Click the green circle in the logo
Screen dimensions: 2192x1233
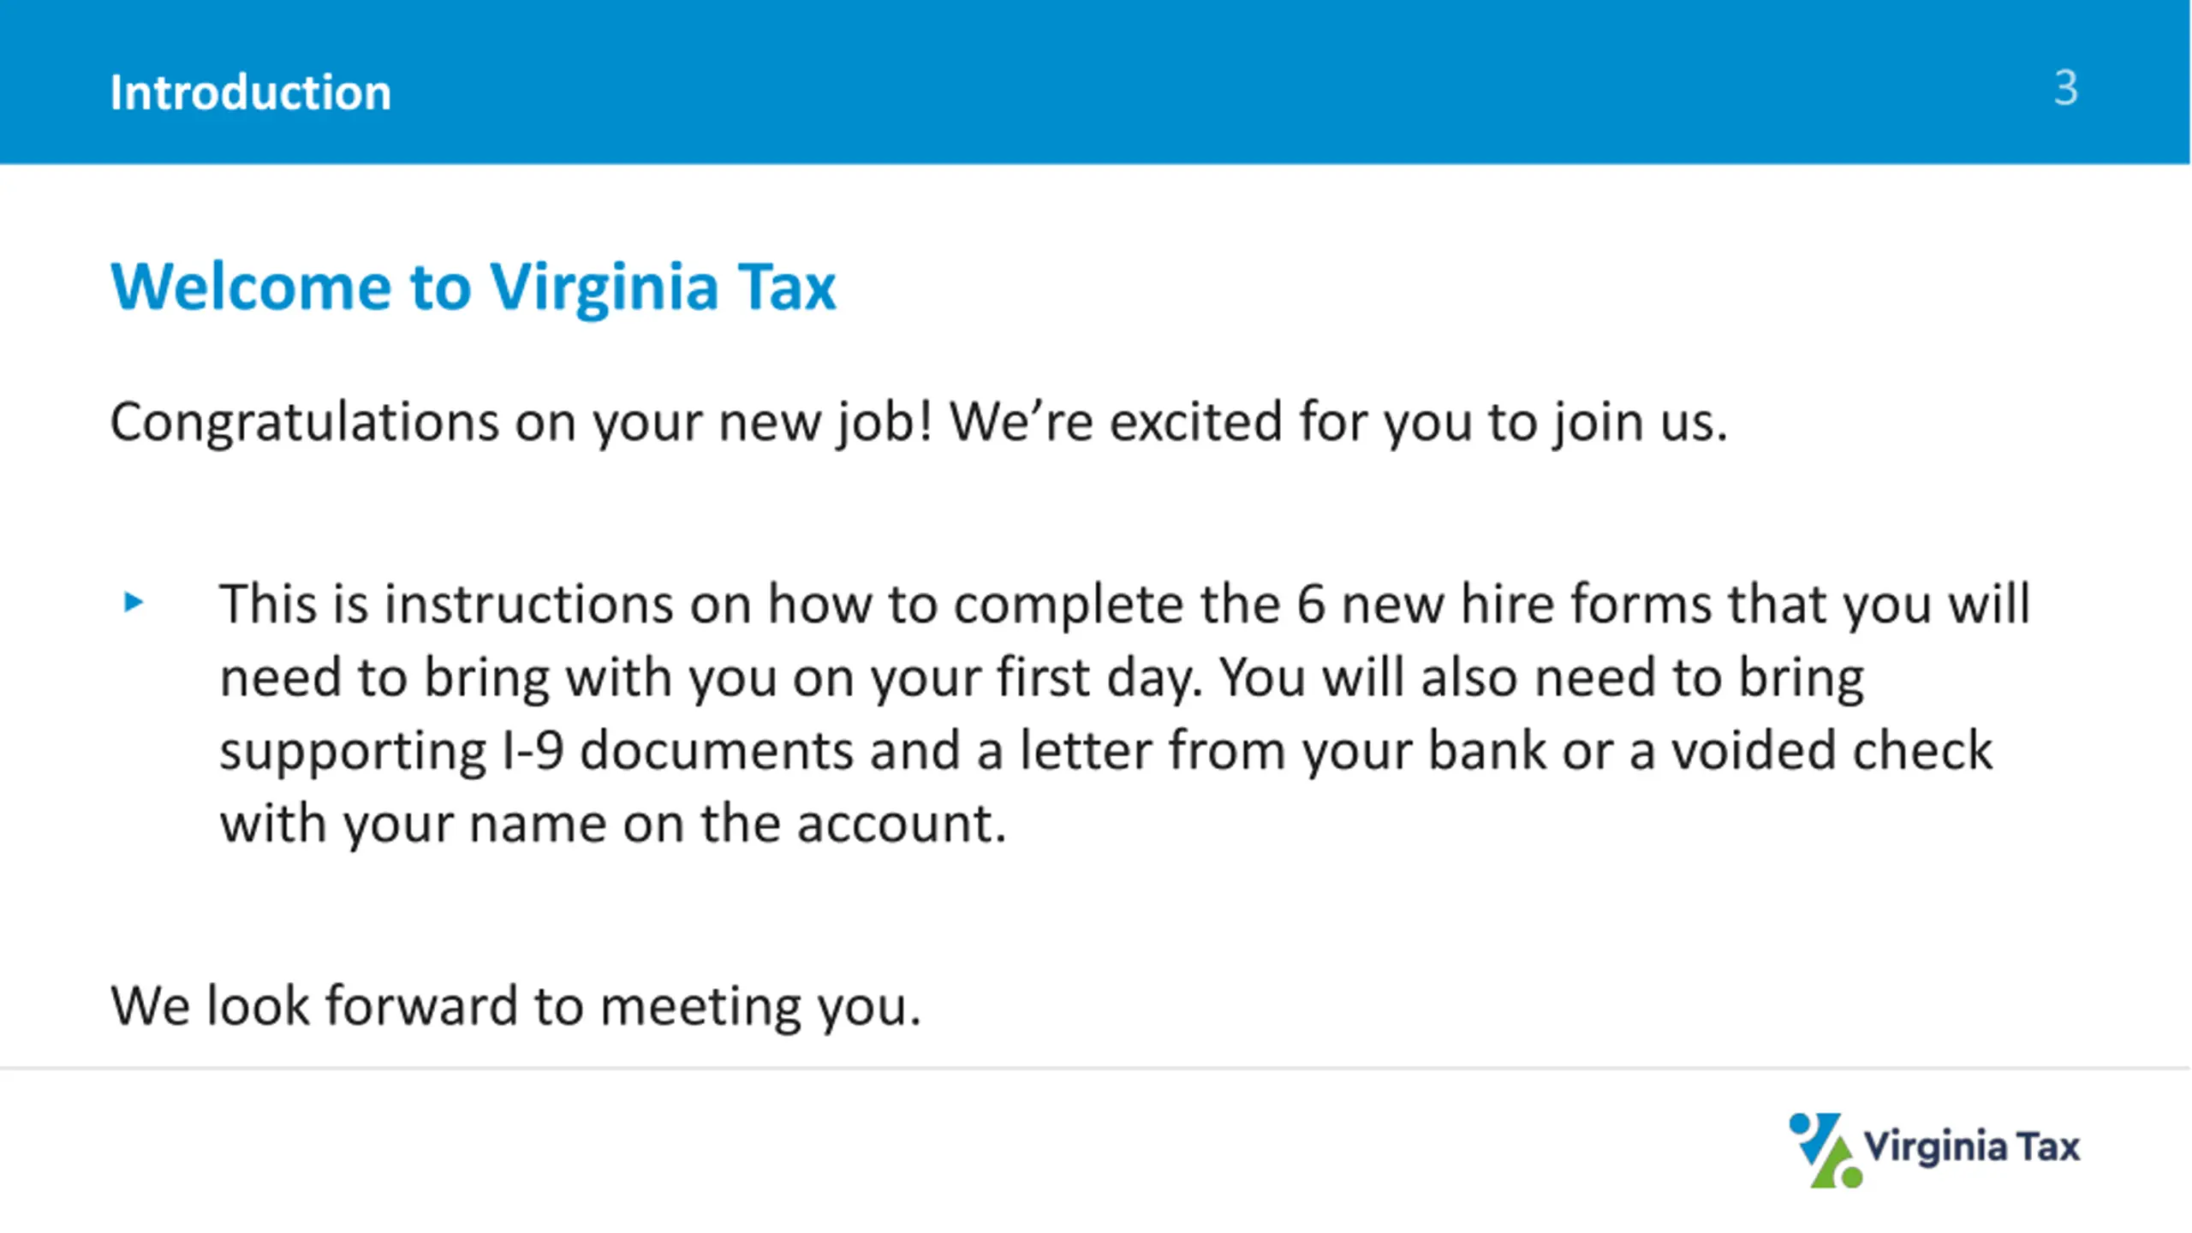point(1851,1177)
